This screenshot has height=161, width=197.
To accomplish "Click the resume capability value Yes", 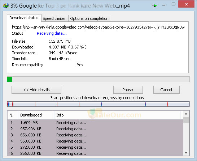I will click(x=80, y=65).
